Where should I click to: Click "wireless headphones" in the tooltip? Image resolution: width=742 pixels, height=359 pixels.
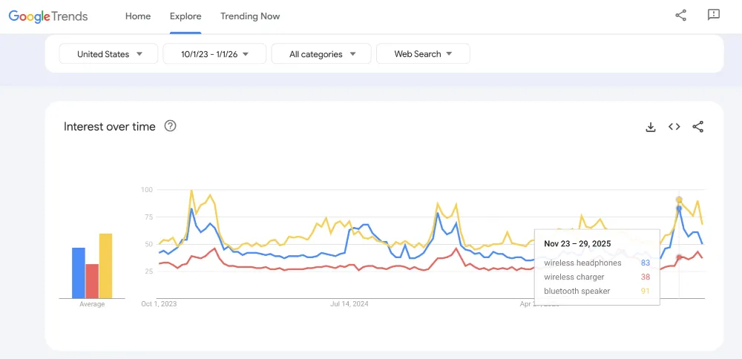582,263
